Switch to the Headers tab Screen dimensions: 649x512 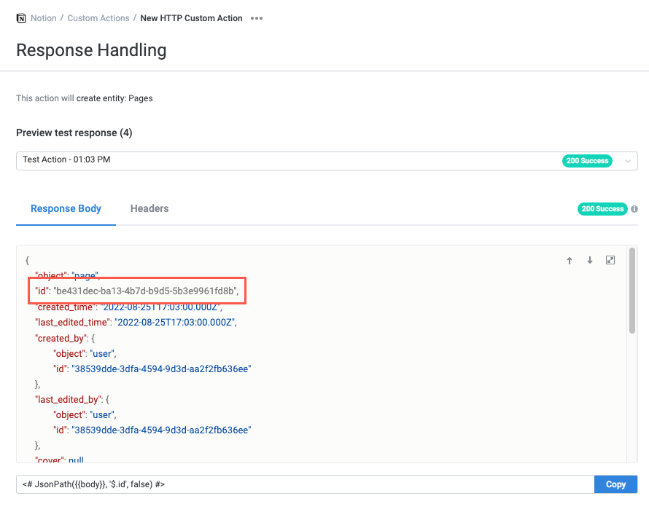coord(149,209)
